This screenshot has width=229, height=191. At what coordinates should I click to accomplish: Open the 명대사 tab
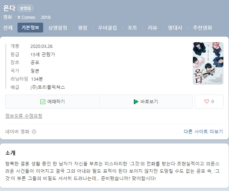[x=175, y=28]
